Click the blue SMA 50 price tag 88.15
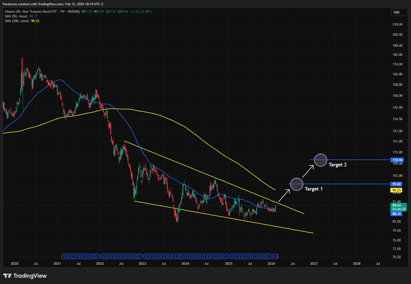Viewport: 411px width, 284px height. point(396,213)
